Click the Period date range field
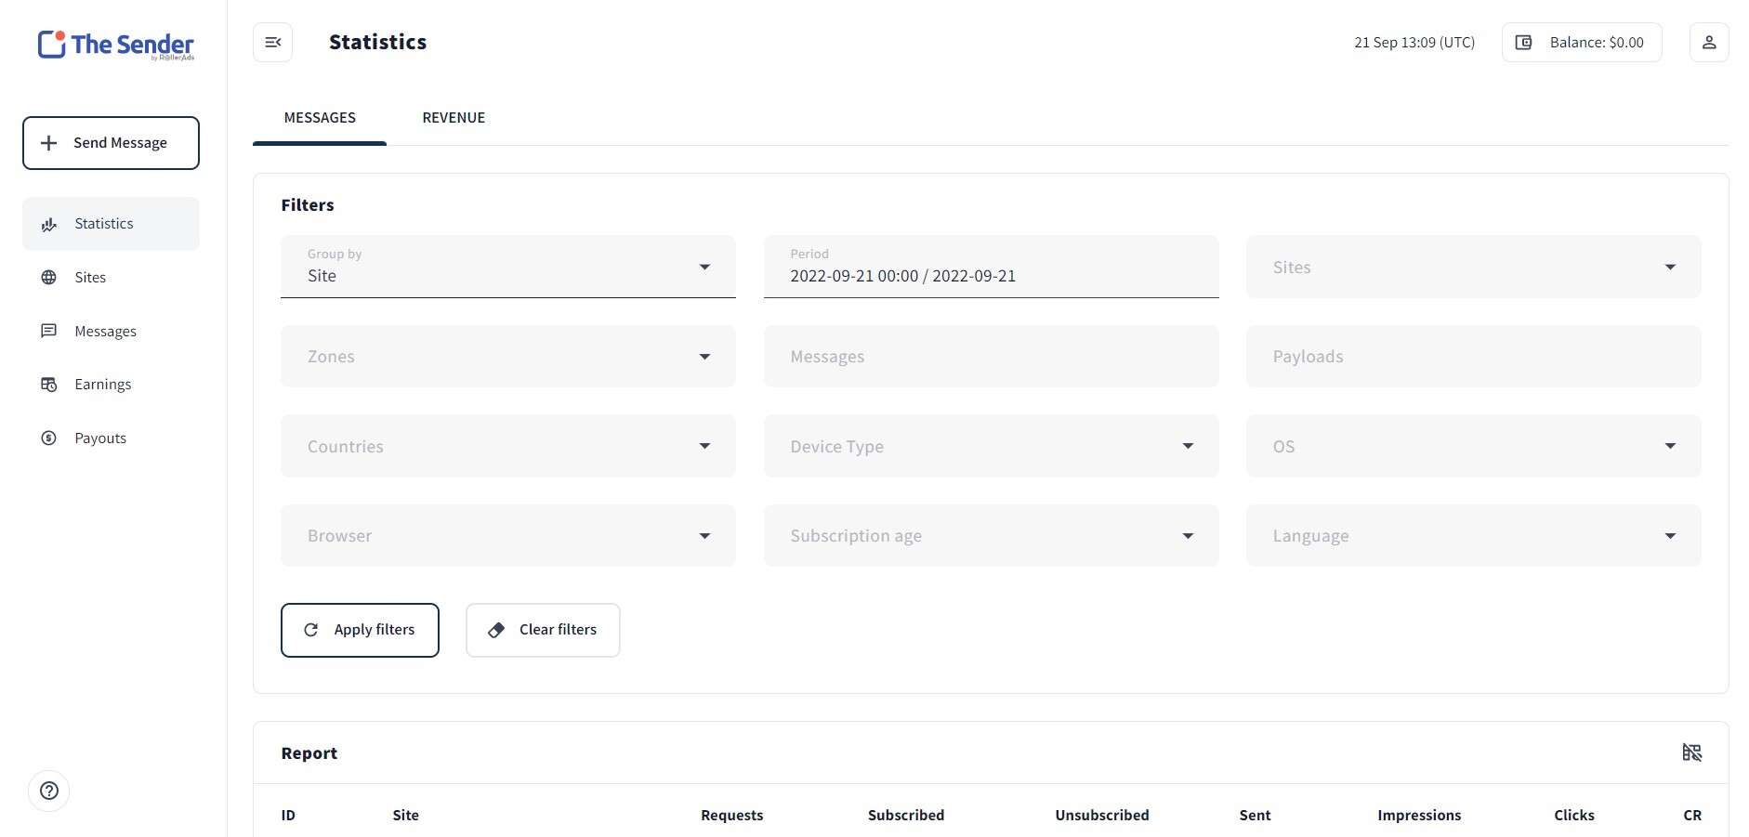Viewport: 1749px width, 837px height. (x=991, y=267)
